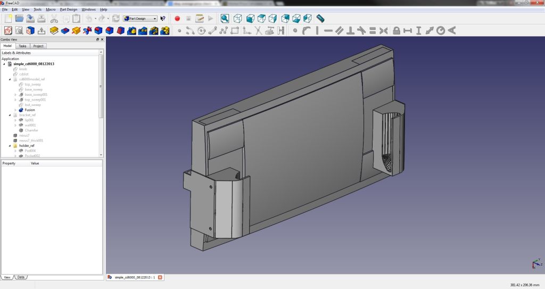Image resolution: width=545 pixels, height=289 pixels.
Task: Expand the lip001 tree item
Action: [15, 120]
